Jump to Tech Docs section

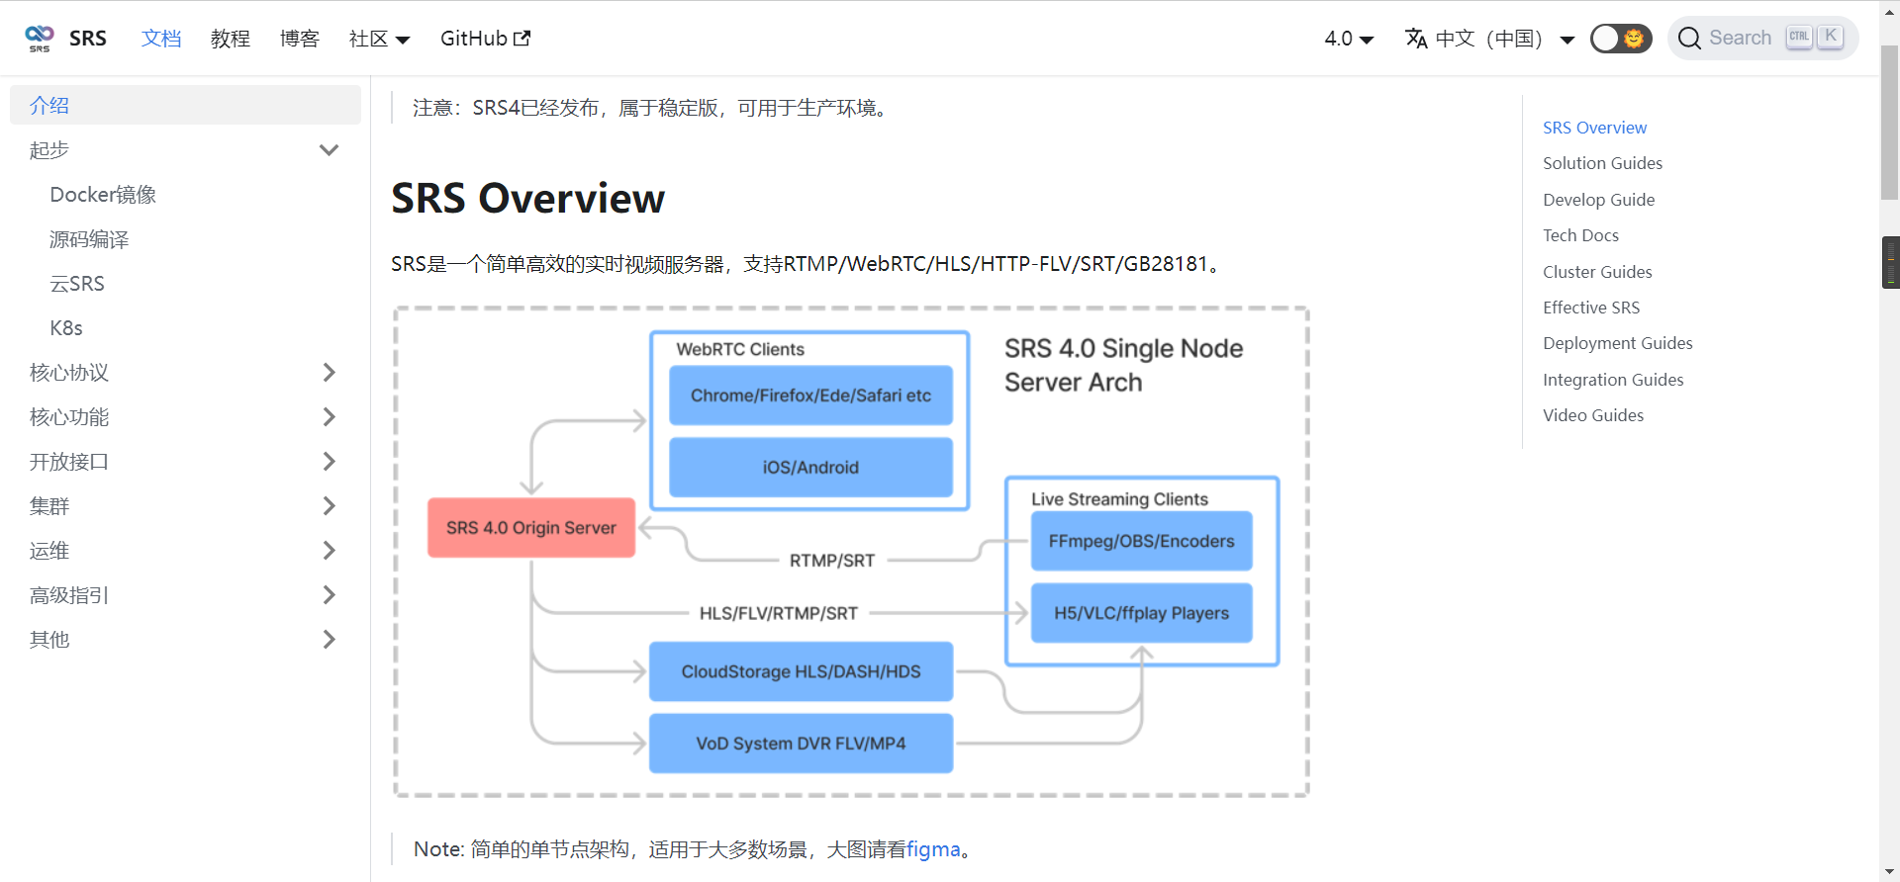tap(1580, 235)
